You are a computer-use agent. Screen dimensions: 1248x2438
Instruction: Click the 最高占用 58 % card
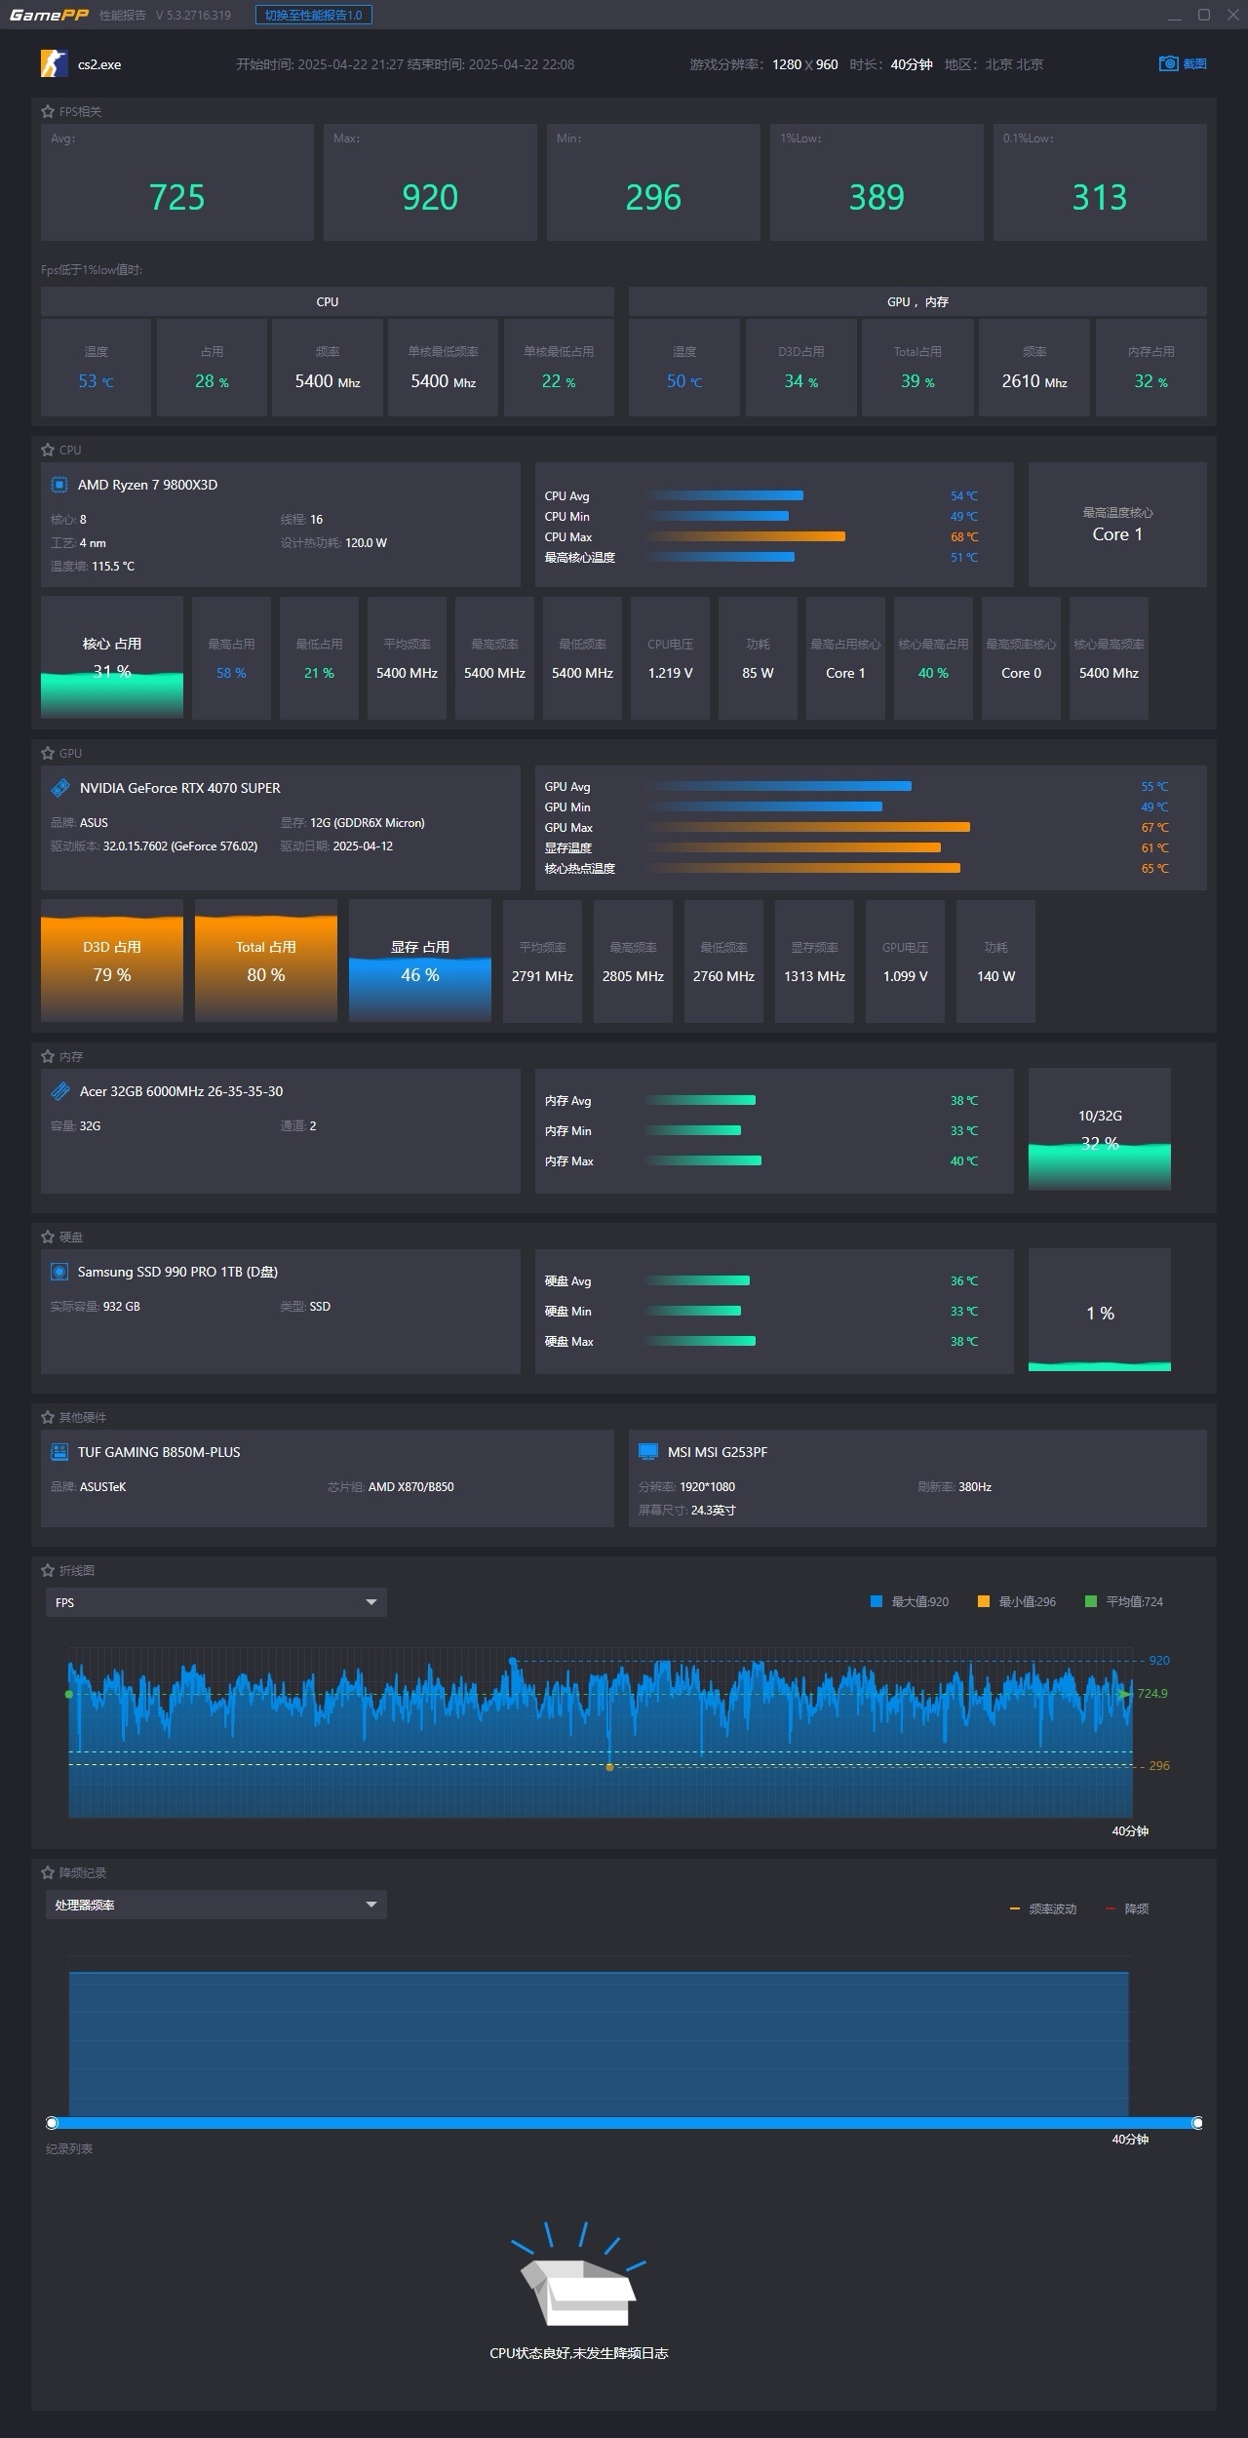pos(231,658)
